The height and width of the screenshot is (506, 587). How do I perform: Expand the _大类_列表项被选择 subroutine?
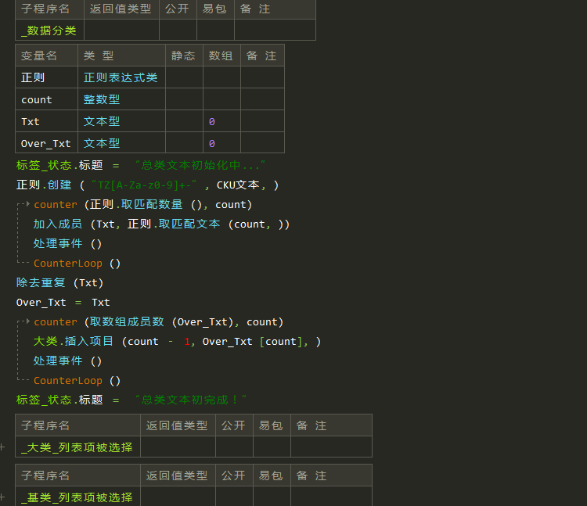pos(2,447)
